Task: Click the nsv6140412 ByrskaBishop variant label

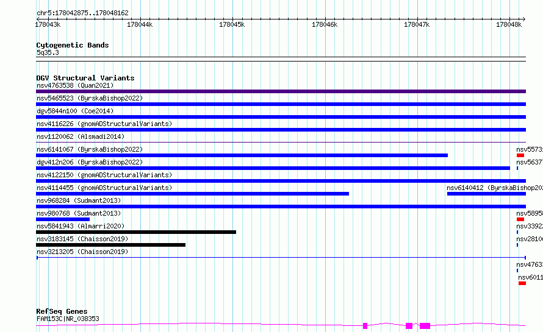Action: (x=495, y=188)
